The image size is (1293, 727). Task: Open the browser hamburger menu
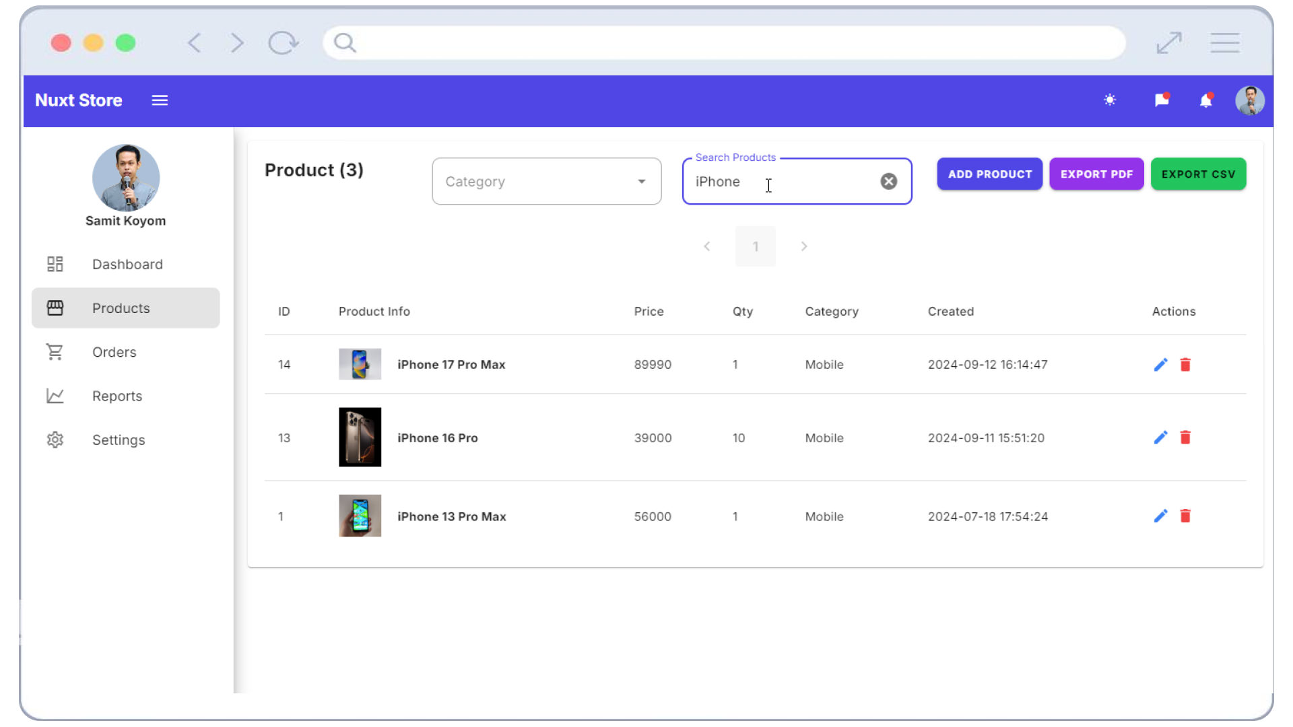click(1224, 43)
